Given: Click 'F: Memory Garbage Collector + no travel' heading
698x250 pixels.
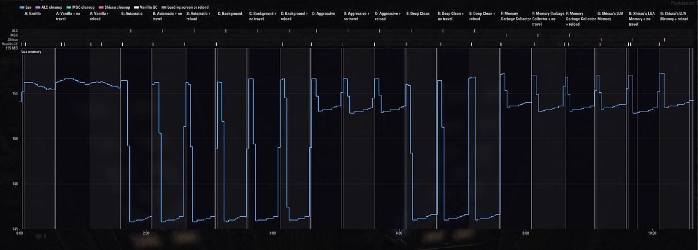Looking at the screenshot, I should tap(548, 19).
